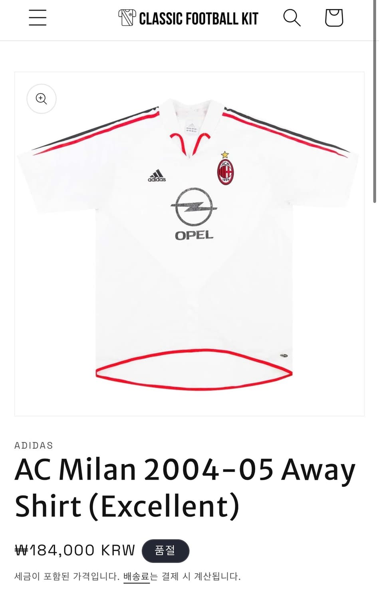Click the ₩184,000 KRW price text
Screen dimensions: 379x600
tap(75, 550)
